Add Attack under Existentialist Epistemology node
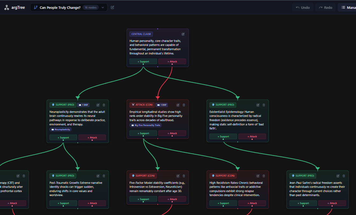This screenshot has width=356, height=215. point(252,136)
